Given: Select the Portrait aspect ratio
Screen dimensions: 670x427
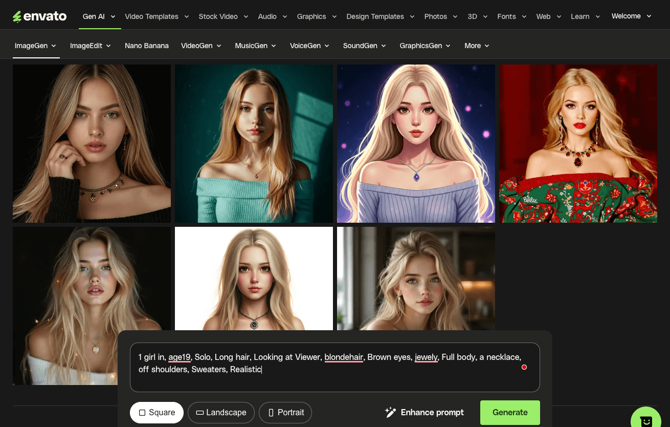Looking at the screenshot, I should pyautogui.click(x=285, y=413).
